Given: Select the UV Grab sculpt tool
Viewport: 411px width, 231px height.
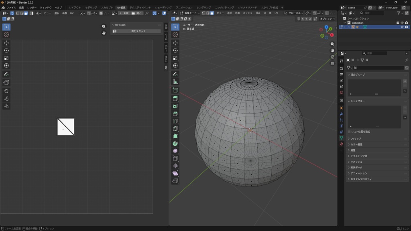Looking at the screenshot, I should [x=6, y=91].
